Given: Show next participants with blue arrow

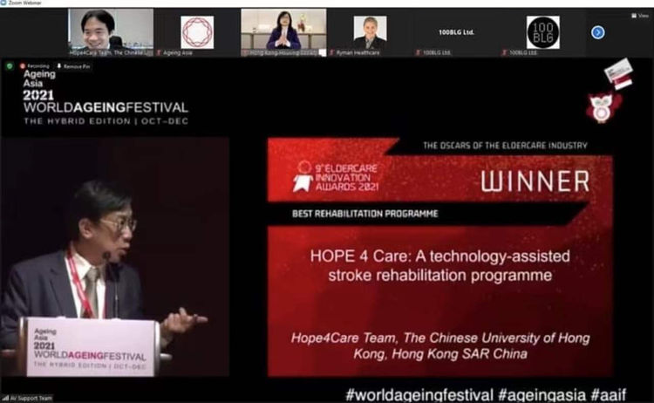Looking at the screenshot, I should click(x=597, y=32).
